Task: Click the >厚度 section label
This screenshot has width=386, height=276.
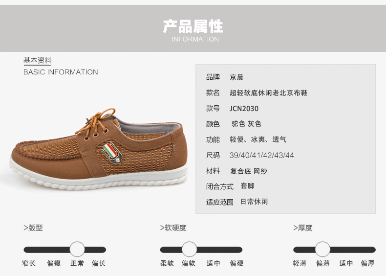Action: [302, 228]
